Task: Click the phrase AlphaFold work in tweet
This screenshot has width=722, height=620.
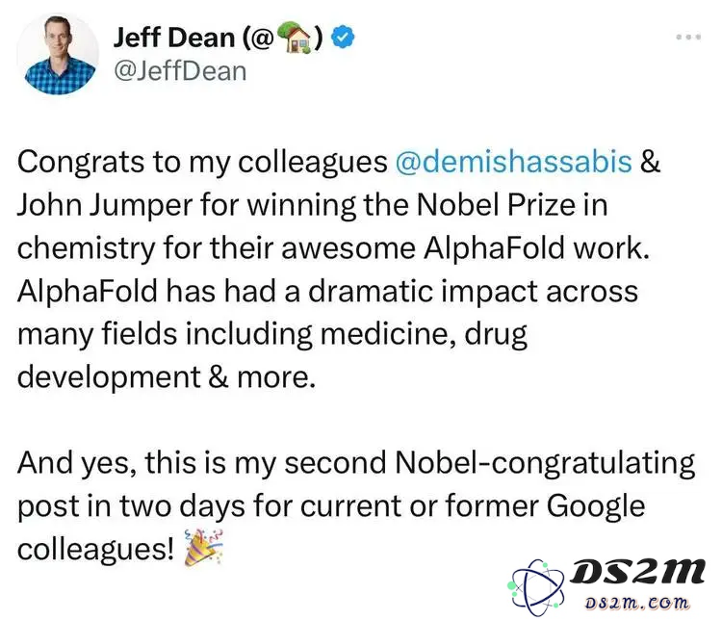Action: (536, 247)
